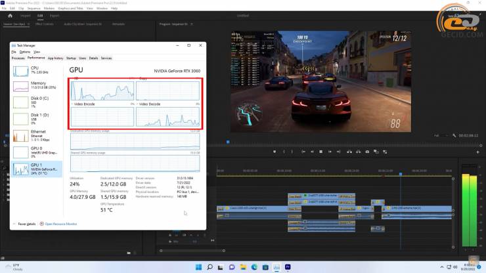Select Disk 1 (D:) in Task Manager
The width and height of the screenshot is (486, 273).
(x=37, y=119)
